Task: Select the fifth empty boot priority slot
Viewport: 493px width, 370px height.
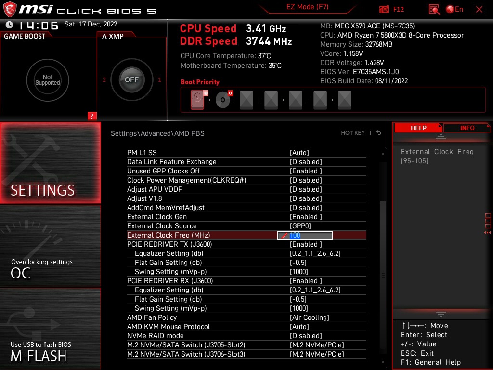Action: tap(296, 100)
